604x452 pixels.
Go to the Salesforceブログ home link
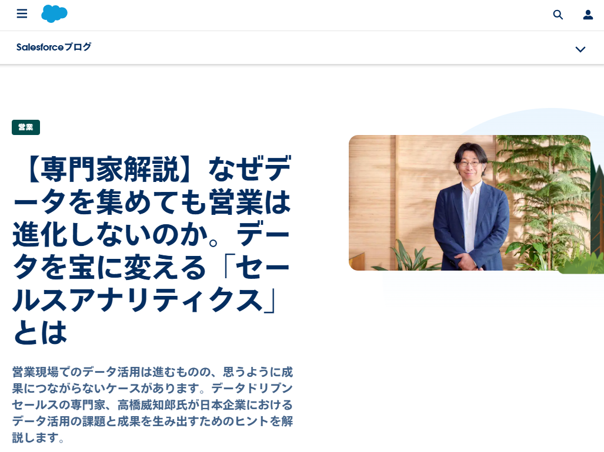(x=54, y=47)
